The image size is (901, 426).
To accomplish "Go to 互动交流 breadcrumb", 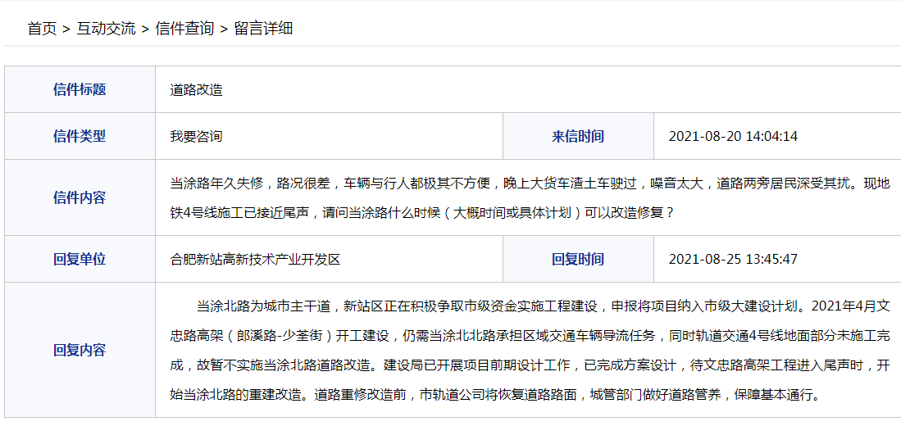I will tap(107, 29).
